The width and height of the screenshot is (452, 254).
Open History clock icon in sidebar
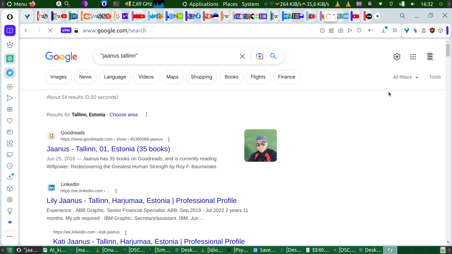[x=10, y=166]
